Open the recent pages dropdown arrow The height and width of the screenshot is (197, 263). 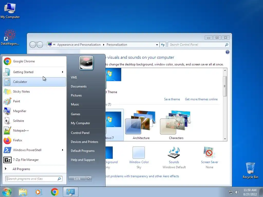coord(45,45)
